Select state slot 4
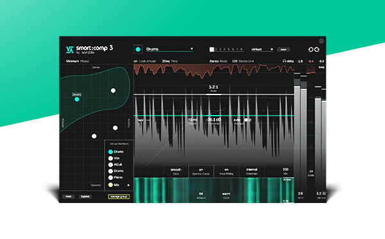 pyautogui.click(x=225, y=49)
